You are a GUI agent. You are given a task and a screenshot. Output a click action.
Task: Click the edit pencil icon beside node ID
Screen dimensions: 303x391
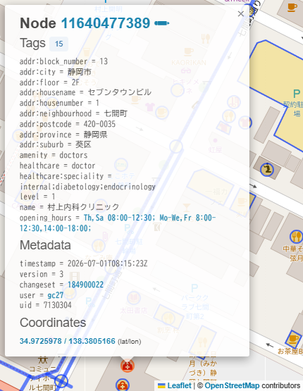point(161,23)
